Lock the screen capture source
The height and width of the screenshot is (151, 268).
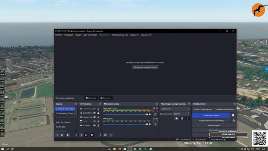tap(98, 117)
